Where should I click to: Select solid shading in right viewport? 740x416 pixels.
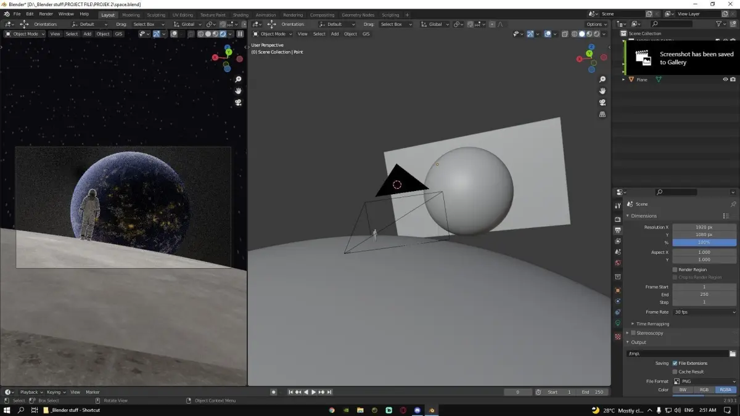[582, 34]
